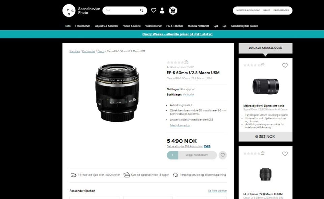Screen dimensions: 324x199
Task: Click the Vis butikk link
Action: [188, 95]
